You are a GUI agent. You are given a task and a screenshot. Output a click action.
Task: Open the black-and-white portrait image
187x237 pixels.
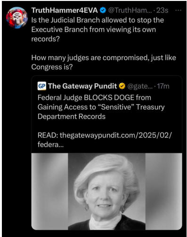point(106,191)
